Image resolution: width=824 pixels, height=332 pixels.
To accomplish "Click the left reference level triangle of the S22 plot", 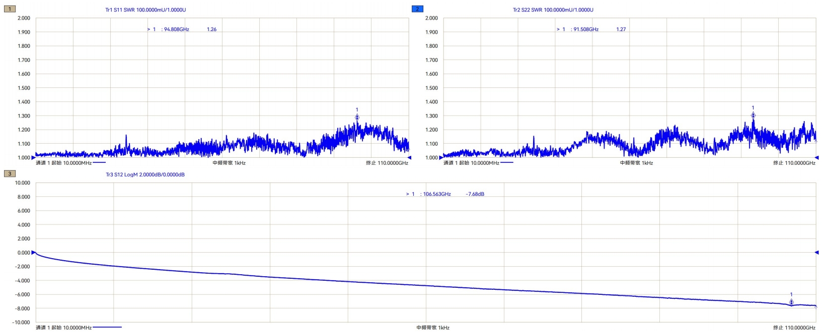I will pos(441,158).
